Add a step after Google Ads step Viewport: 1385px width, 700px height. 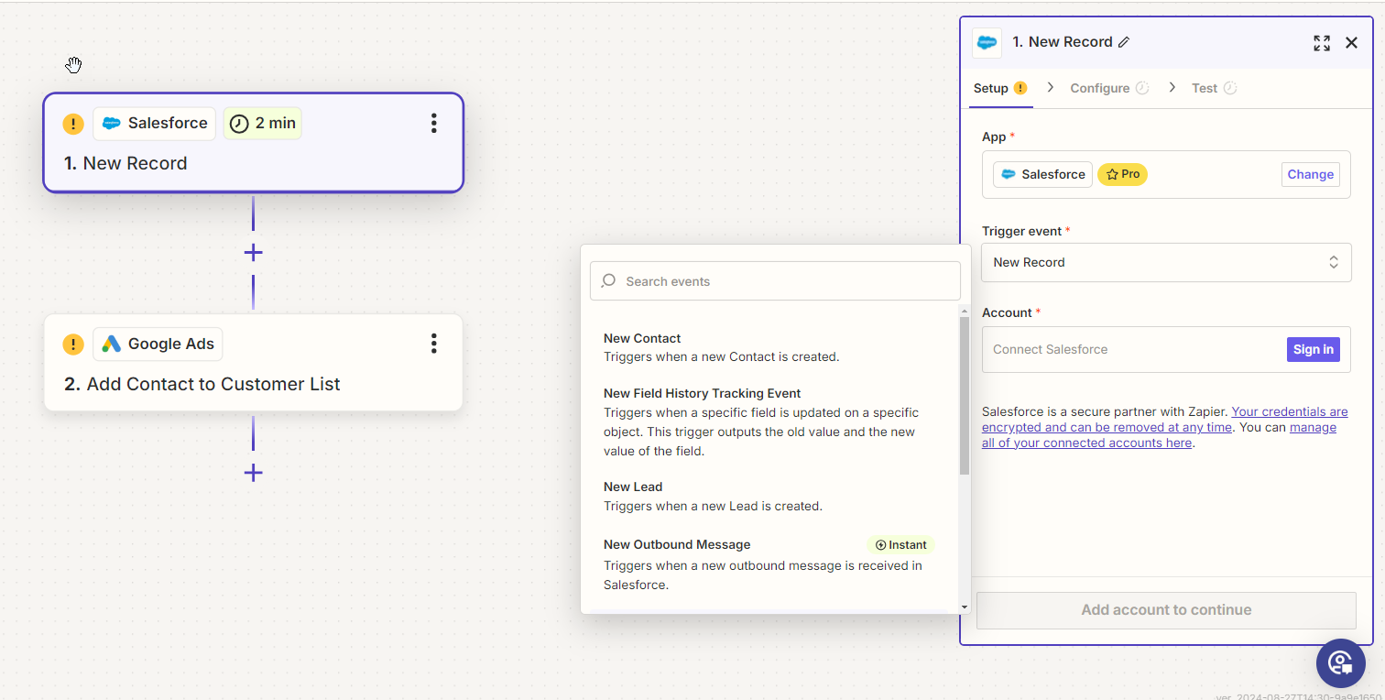click(254, 473)
